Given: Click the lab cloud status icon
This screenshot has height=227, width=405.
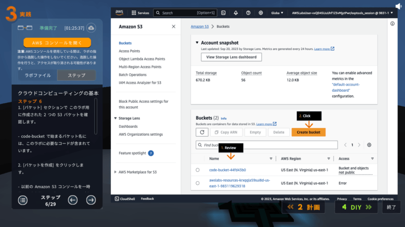Looking at the screenshot, I should 91,28.
